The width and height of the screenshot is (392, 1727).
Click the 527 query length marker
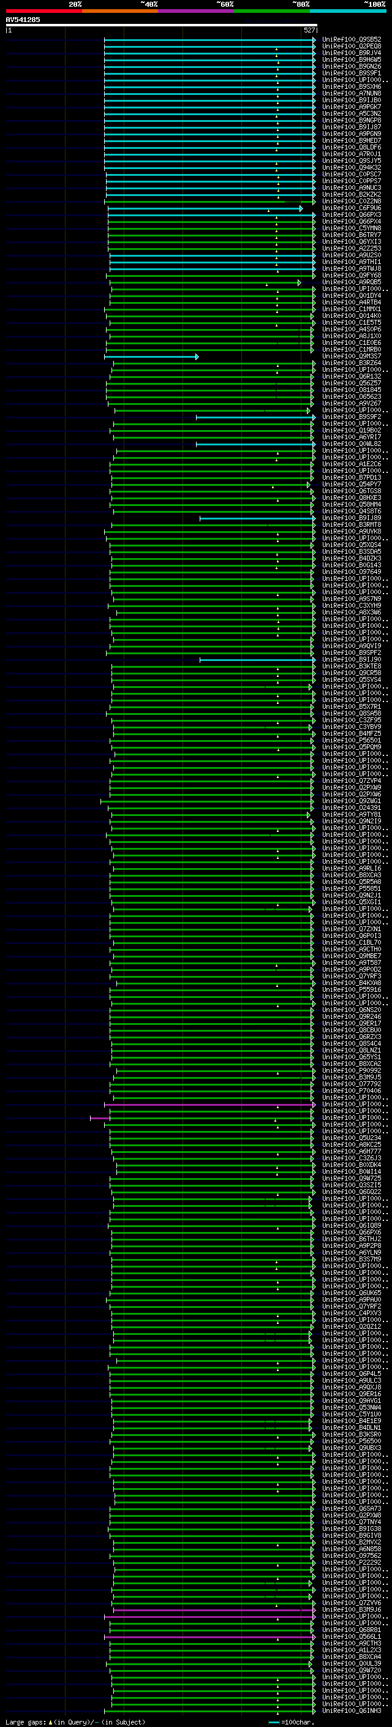[x=309, y=30]
